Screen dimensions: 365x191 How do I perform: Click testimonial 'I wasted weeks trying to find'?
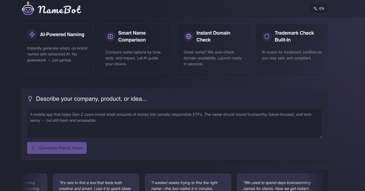coord(188,182)
